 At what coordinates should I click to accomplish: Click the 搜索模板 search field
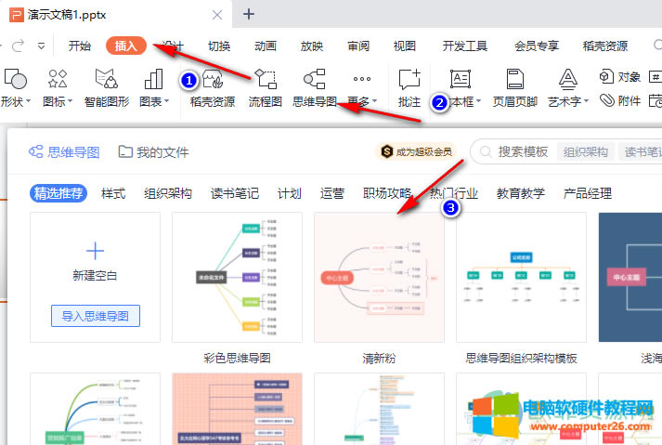522,151
